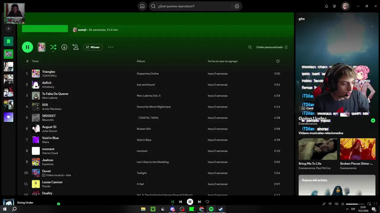Select the song Jealous
This screenshot has height=213, width=380.
pos(47,160)
